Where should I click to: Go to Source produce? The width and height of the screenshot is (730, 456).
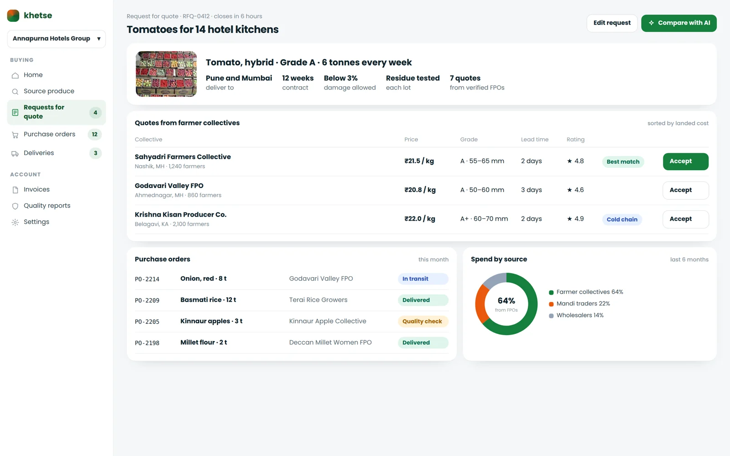pos(57,91)
